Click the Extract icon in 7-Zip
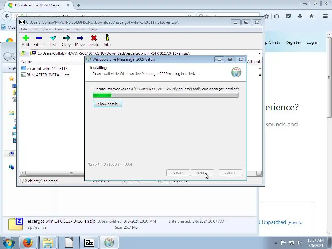332x249 pixels. (39, 41)
